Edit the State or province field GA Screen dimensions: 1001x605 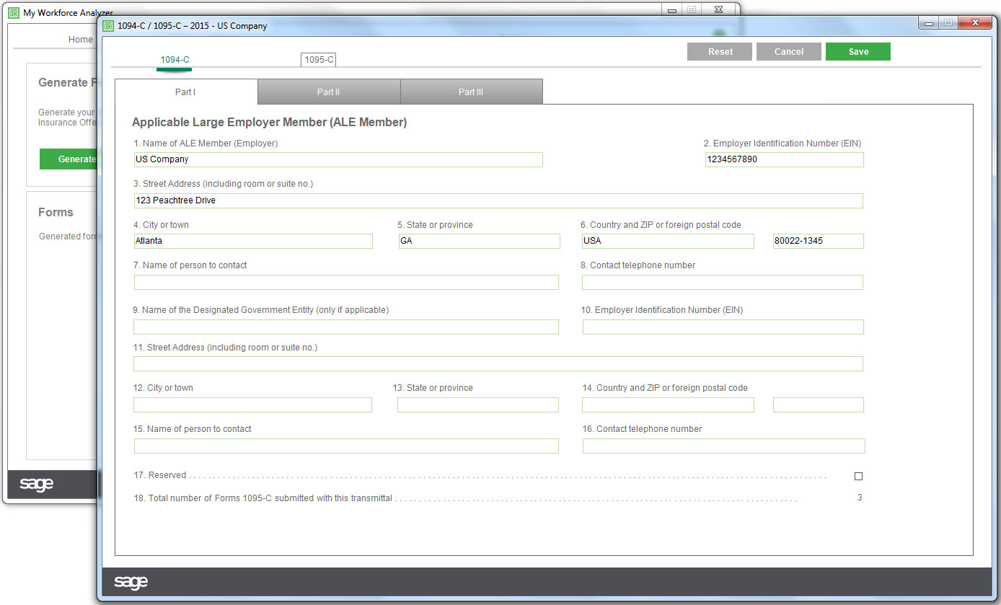[479, 241]
